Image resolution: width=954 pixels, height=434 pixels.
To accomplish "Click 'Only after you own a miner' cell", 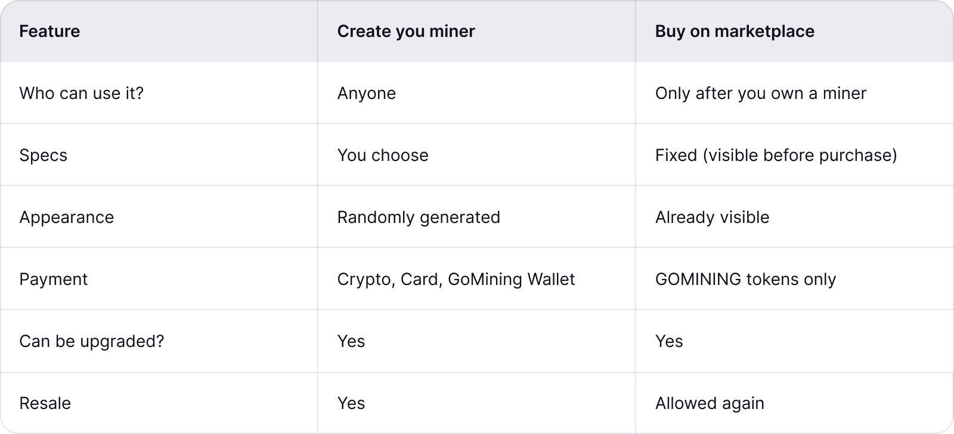I will pyautogui.click(x=760, y=93).
